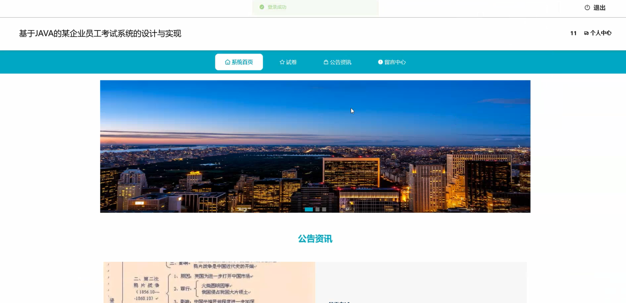Click the 退出 logout button
The height and width of the screenshot is (303, 626).
599,7
